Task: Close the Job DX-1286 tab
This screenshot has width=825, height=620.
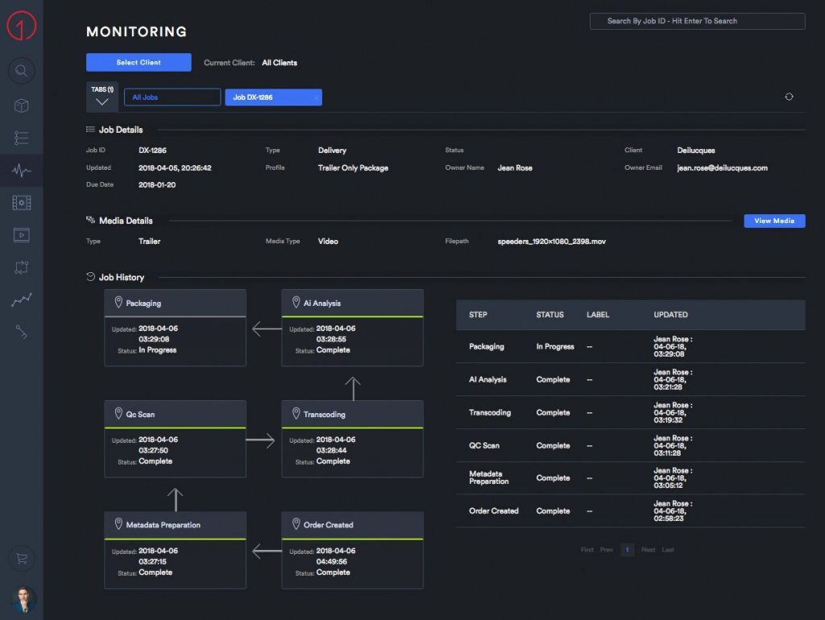Action: pos(316,97)
